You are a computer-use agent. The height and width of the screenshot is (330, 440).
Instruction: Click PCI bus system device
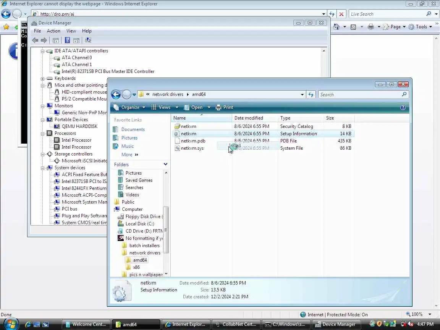tap(69, 209)
